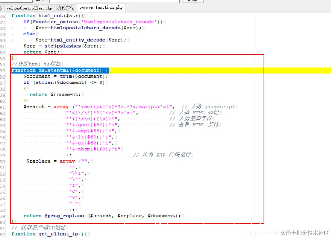
Task: Click the comment '// 作为 PHP 代码运行'
Action: pyautogui.click(x=162, y=155)
